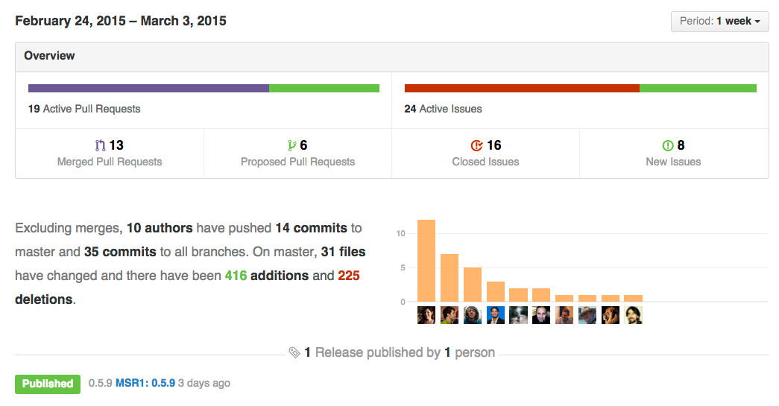Click the release tag icon
The height and width of the screenshot is (406, 779).
[294, 352]
